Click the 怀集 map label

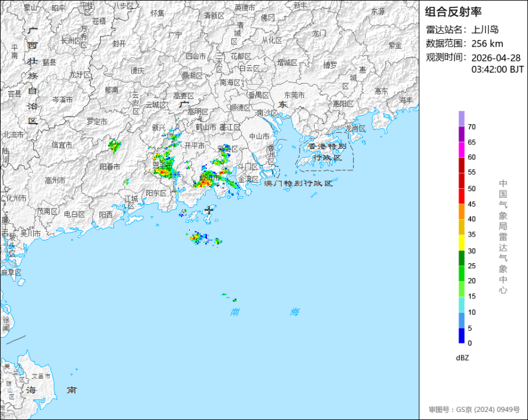click(x=157, y=13)
